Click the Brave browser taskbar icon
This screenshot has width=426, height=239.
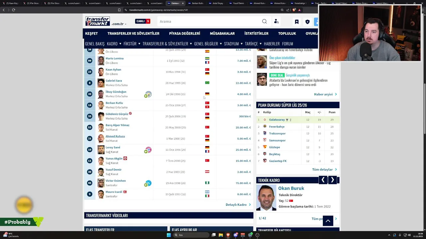(x=228, y=235)
